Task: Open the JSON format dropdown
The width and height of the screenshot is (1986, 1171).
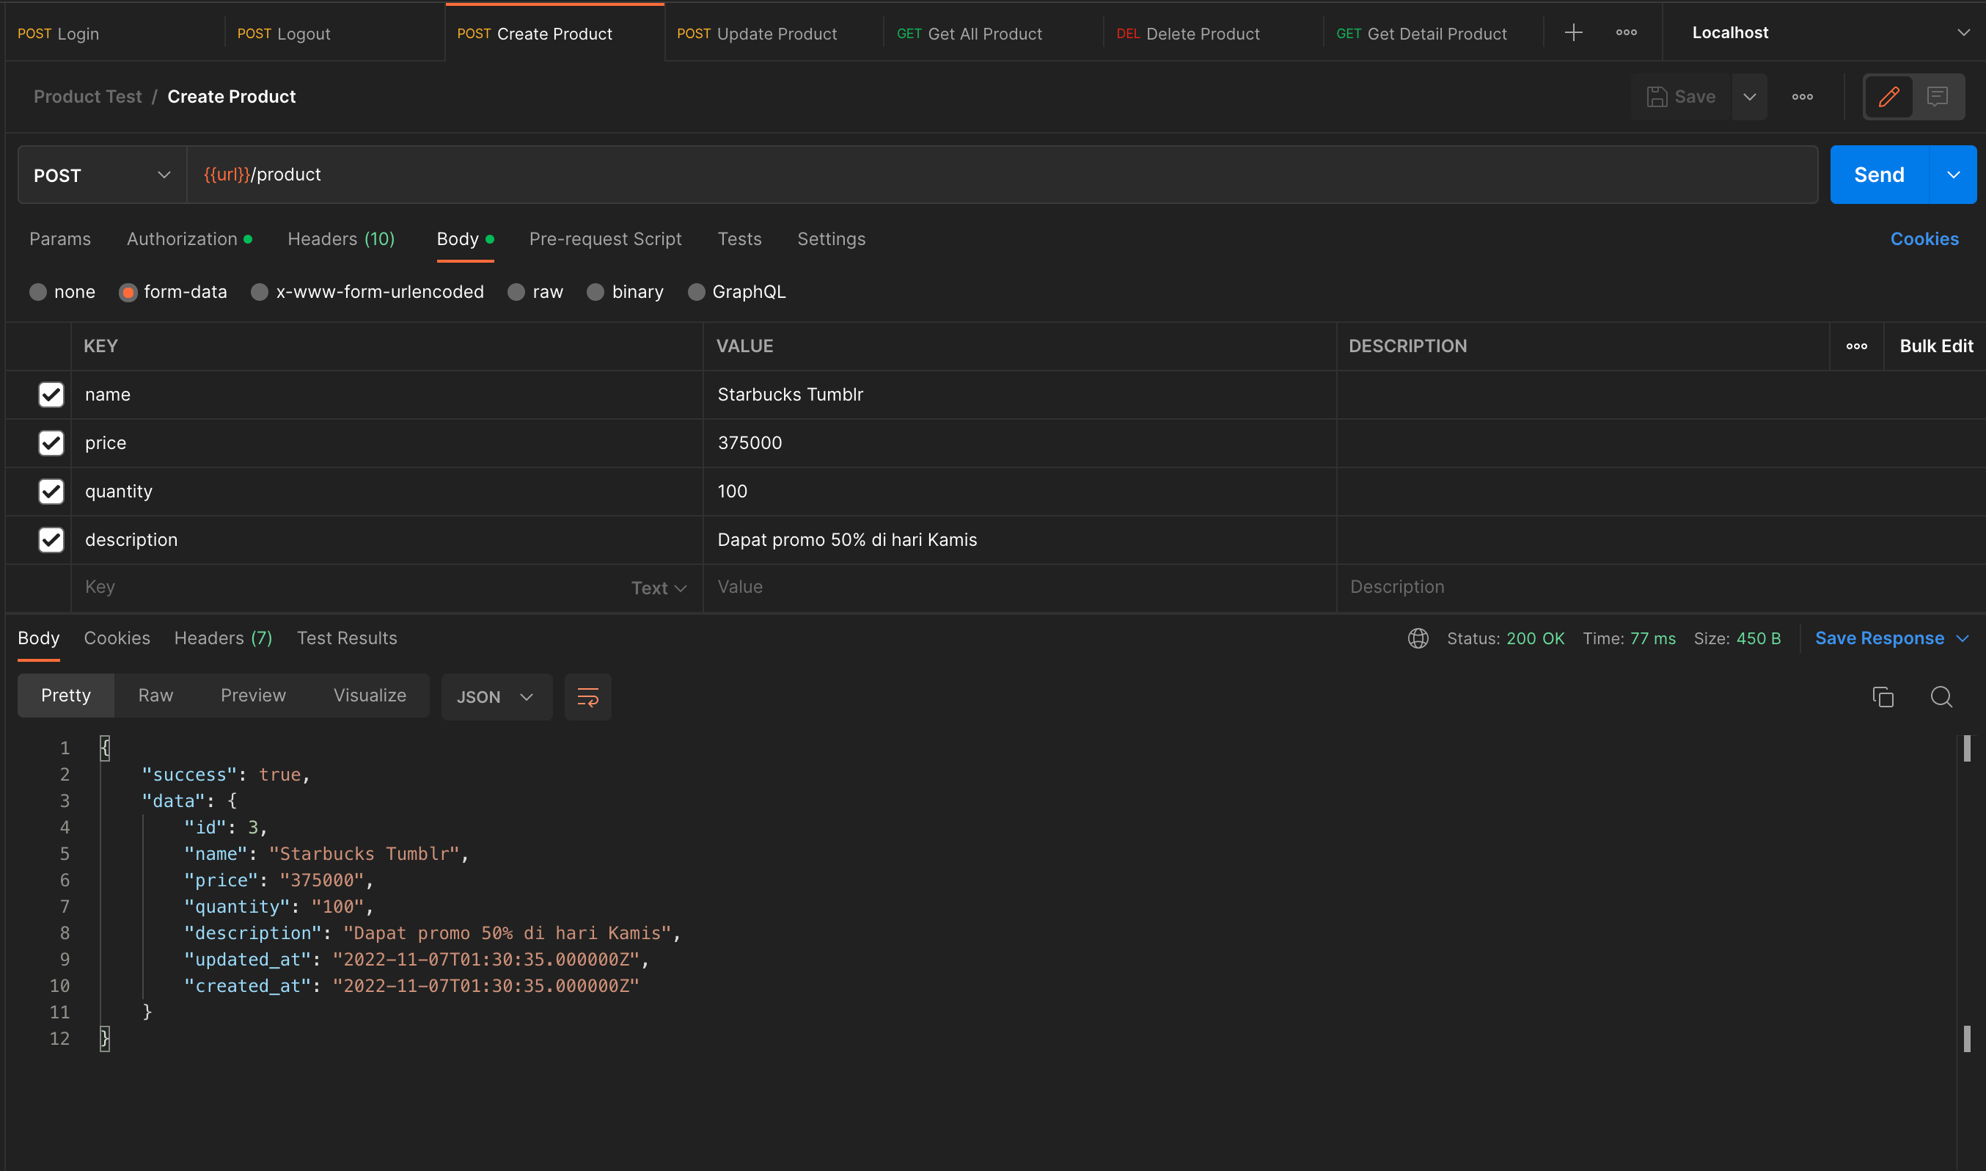Action: coord(496,697)
